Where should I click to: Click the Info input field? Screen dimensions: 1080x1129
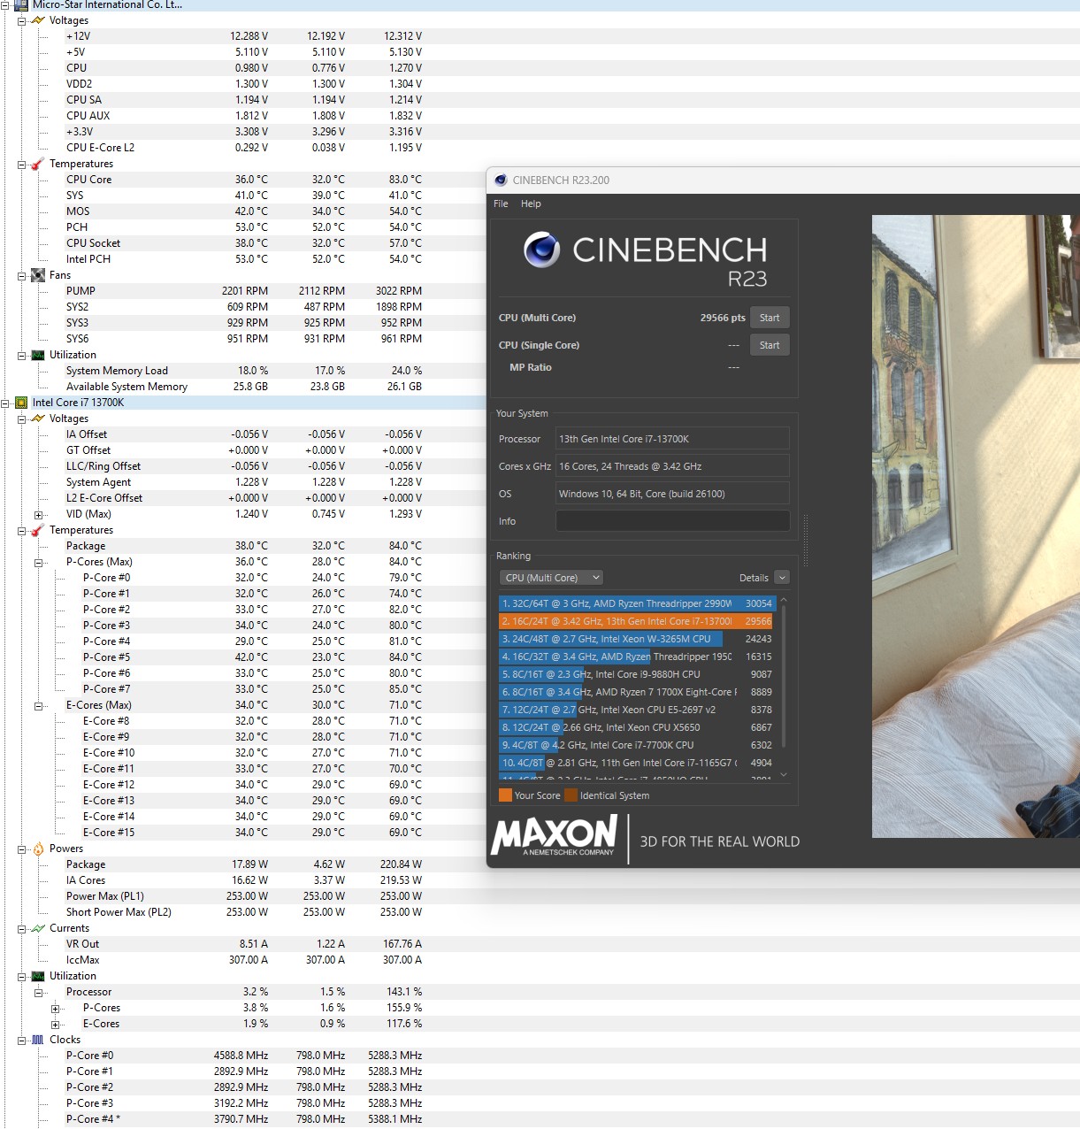click(672, 521)
